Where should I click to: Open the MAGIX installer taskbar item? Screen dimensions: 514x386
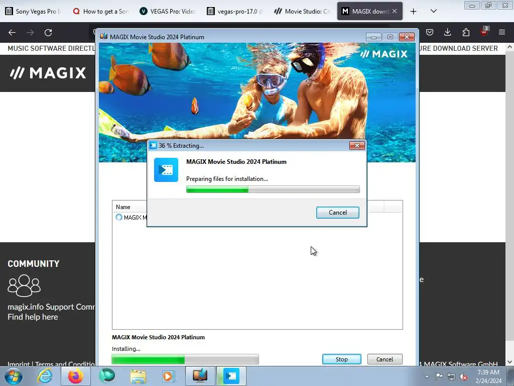[200, 376]
